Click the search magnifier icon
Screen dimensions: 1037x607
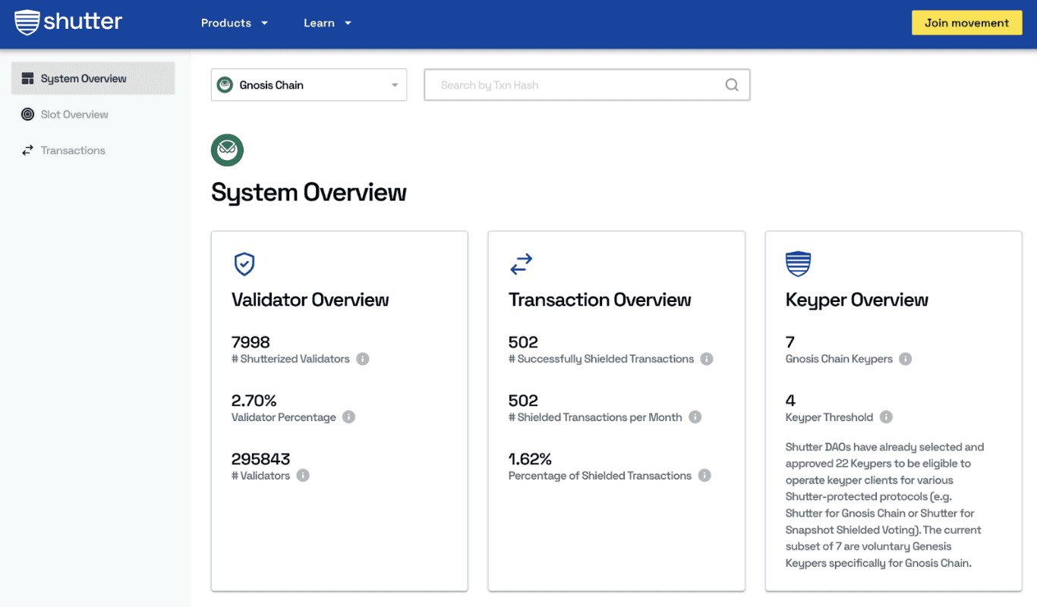point(732,85)
